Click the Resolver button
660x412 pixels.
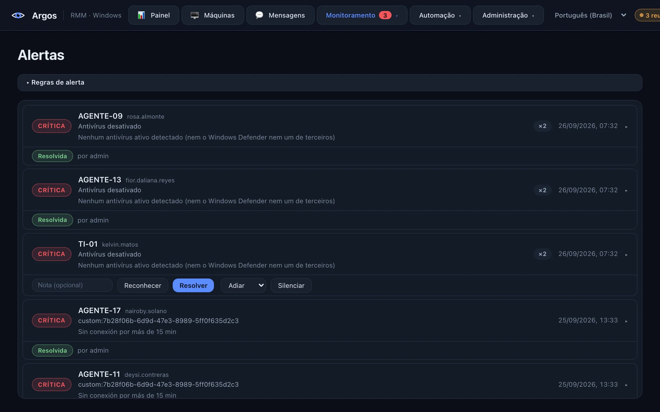(193, 285)
